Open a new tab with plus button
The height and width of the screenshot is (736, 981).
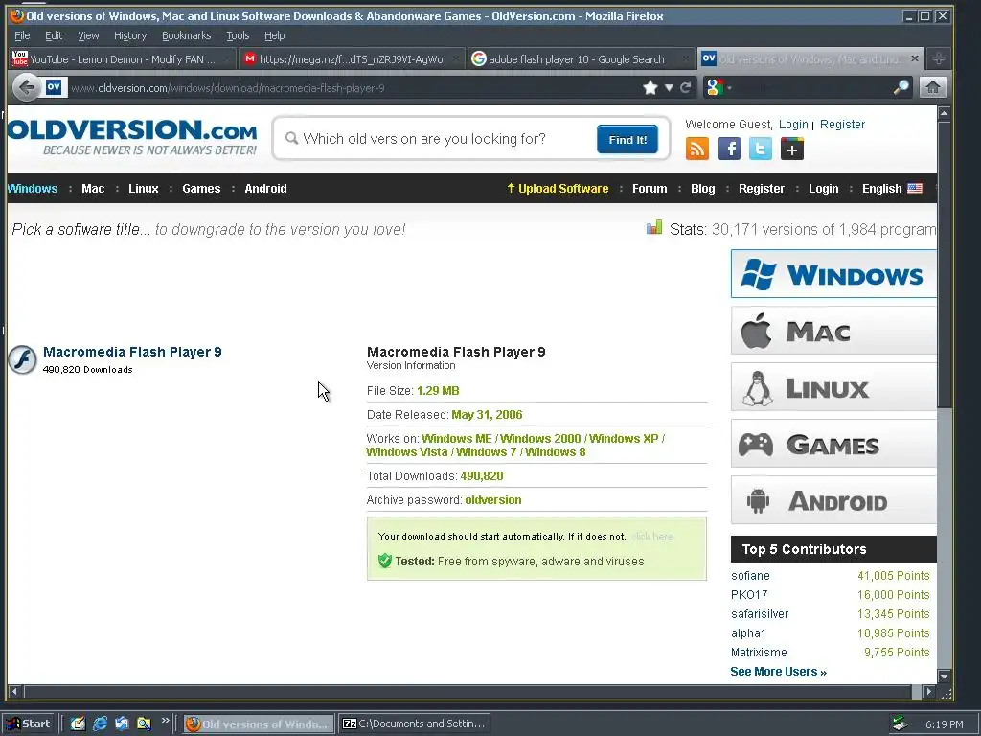pyautogui.click(x=939, y=58)
